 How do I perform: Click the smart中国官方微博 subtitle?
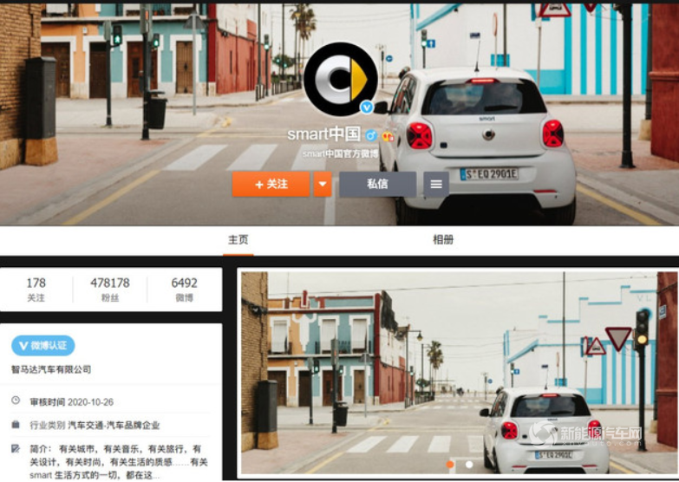pos(340,153)
